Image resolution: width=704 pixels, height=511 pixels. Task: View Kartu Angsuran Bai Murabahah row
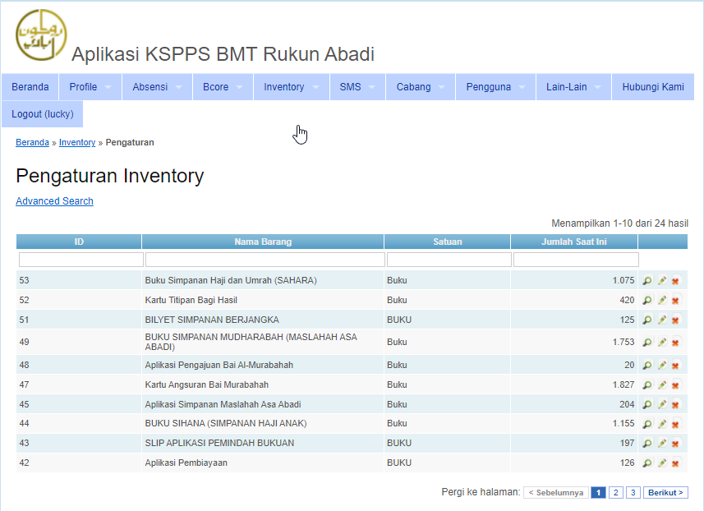[647, 384]
